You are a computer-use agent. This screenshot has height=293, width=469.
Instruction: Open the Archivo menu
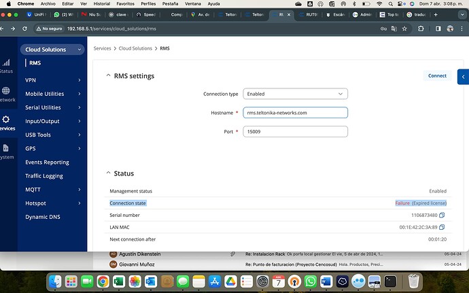[x=48, y=4]
